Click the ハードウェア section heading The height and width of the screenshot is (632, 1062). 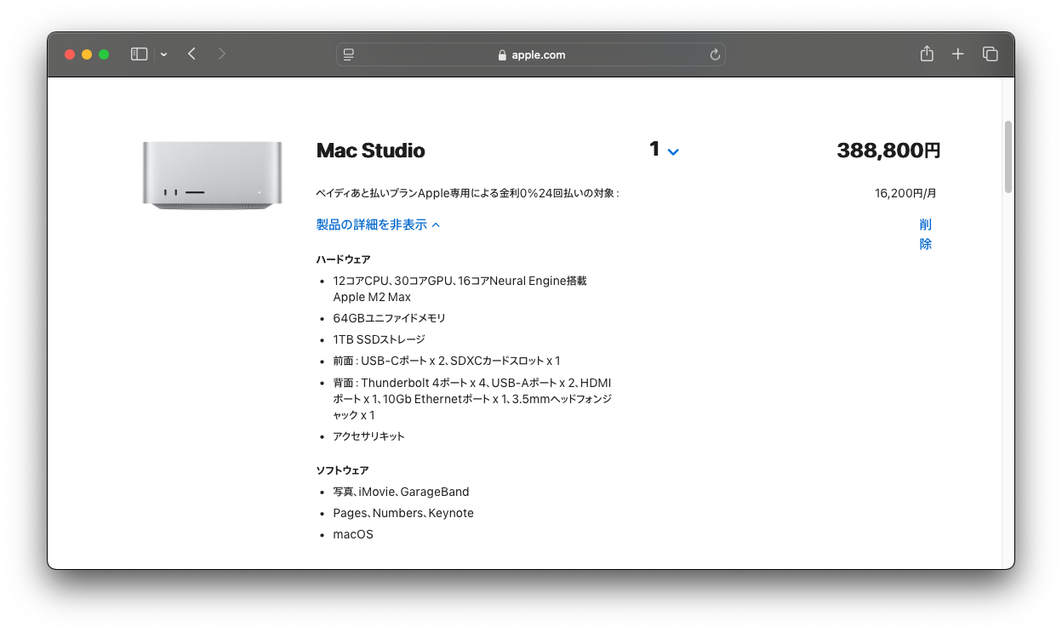point(343,259)
